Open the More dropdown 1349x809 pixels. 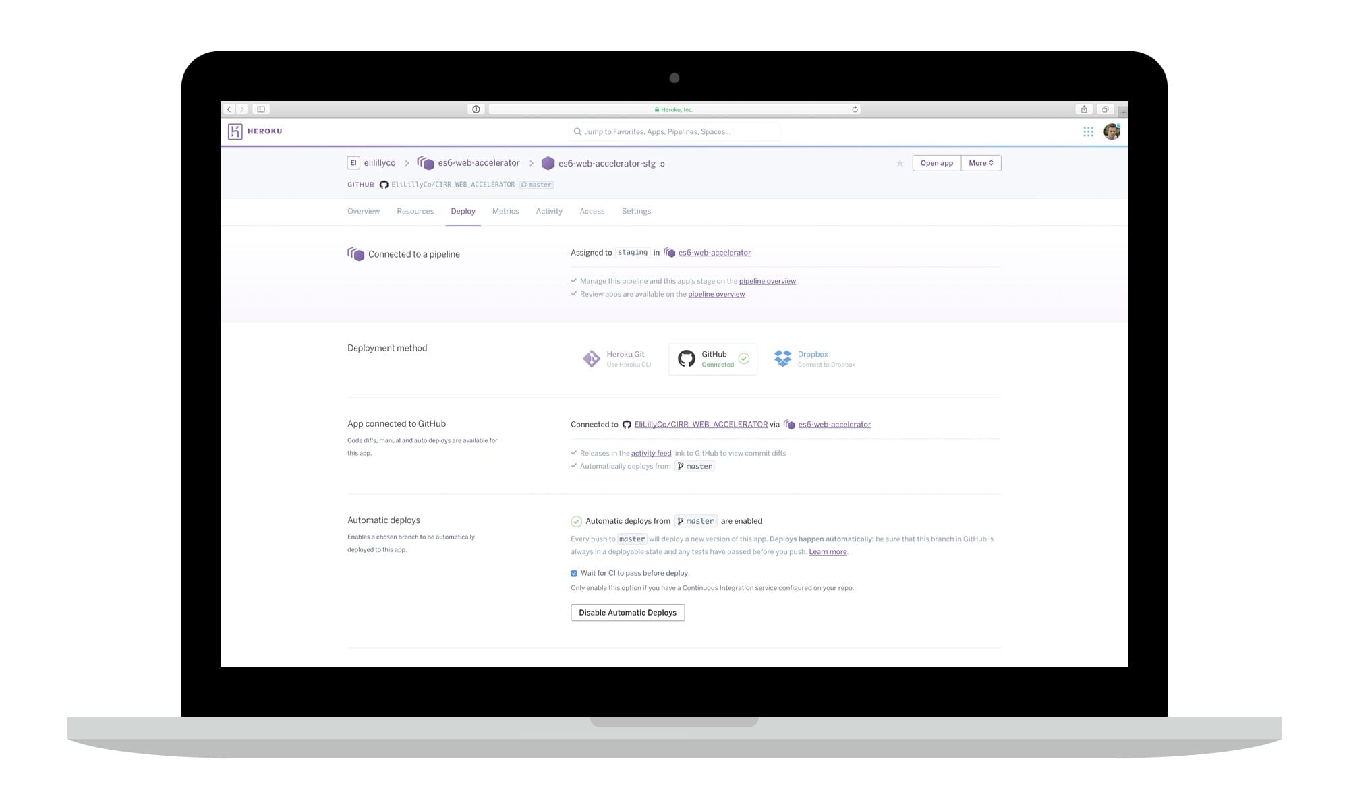coord(981,163)
